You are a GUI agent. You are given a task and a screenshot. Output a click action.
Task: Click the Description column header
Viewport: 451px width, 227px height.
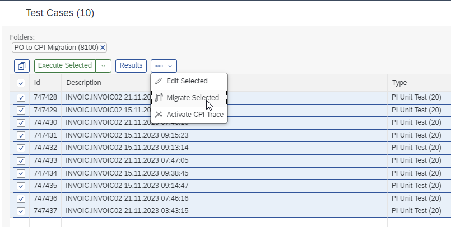pos(83,83)
